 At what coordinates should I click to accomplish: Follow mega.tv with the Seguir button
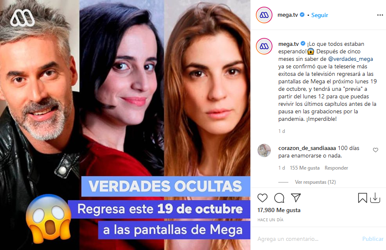[320, 15]
